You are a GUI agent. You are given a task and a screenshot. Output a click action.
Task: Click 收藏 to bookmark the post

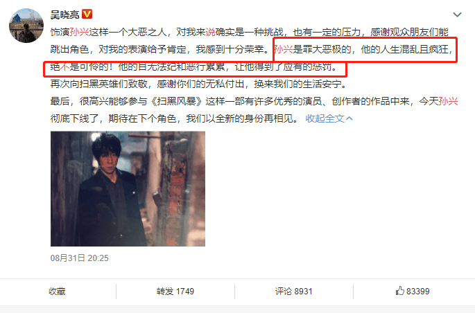pyautogui.click(x=58, y=292)
